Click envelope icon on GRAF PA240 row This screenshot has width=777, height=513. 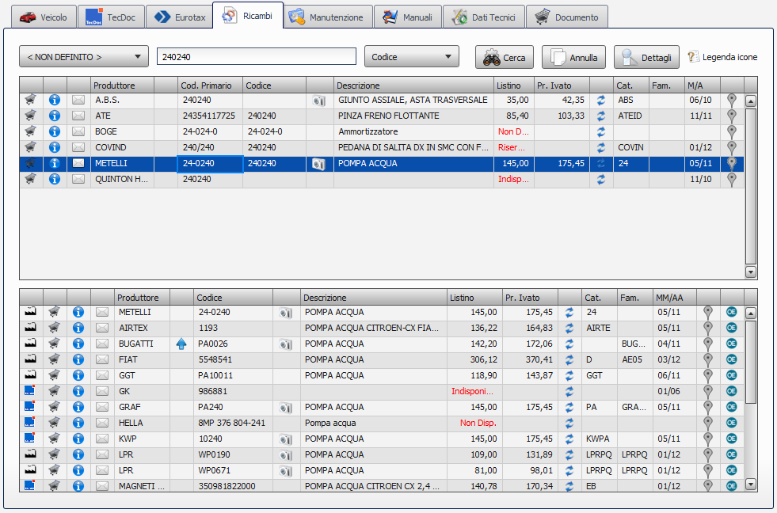coord(102,407)
